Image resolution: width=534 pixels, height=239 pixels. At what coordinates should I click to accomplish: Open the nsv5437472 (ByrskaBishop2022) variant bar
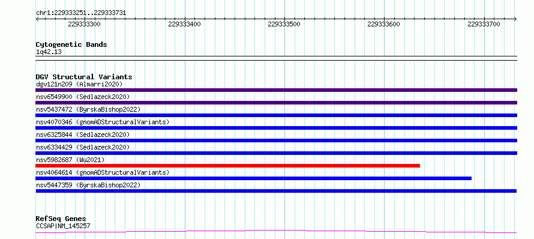click(x=276, y=115)
